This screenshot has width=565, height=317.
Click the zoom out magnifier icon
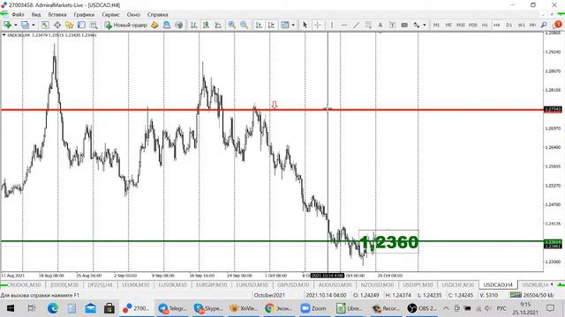click(245, 25)
